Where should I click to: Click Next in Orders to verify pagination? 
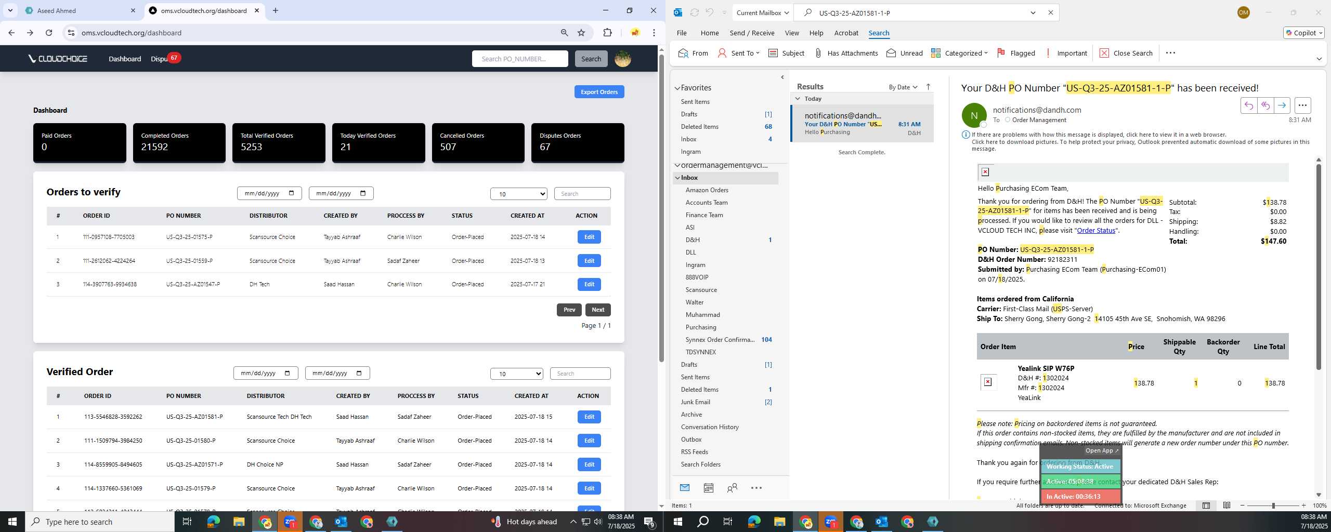click(x=598, y=310)
